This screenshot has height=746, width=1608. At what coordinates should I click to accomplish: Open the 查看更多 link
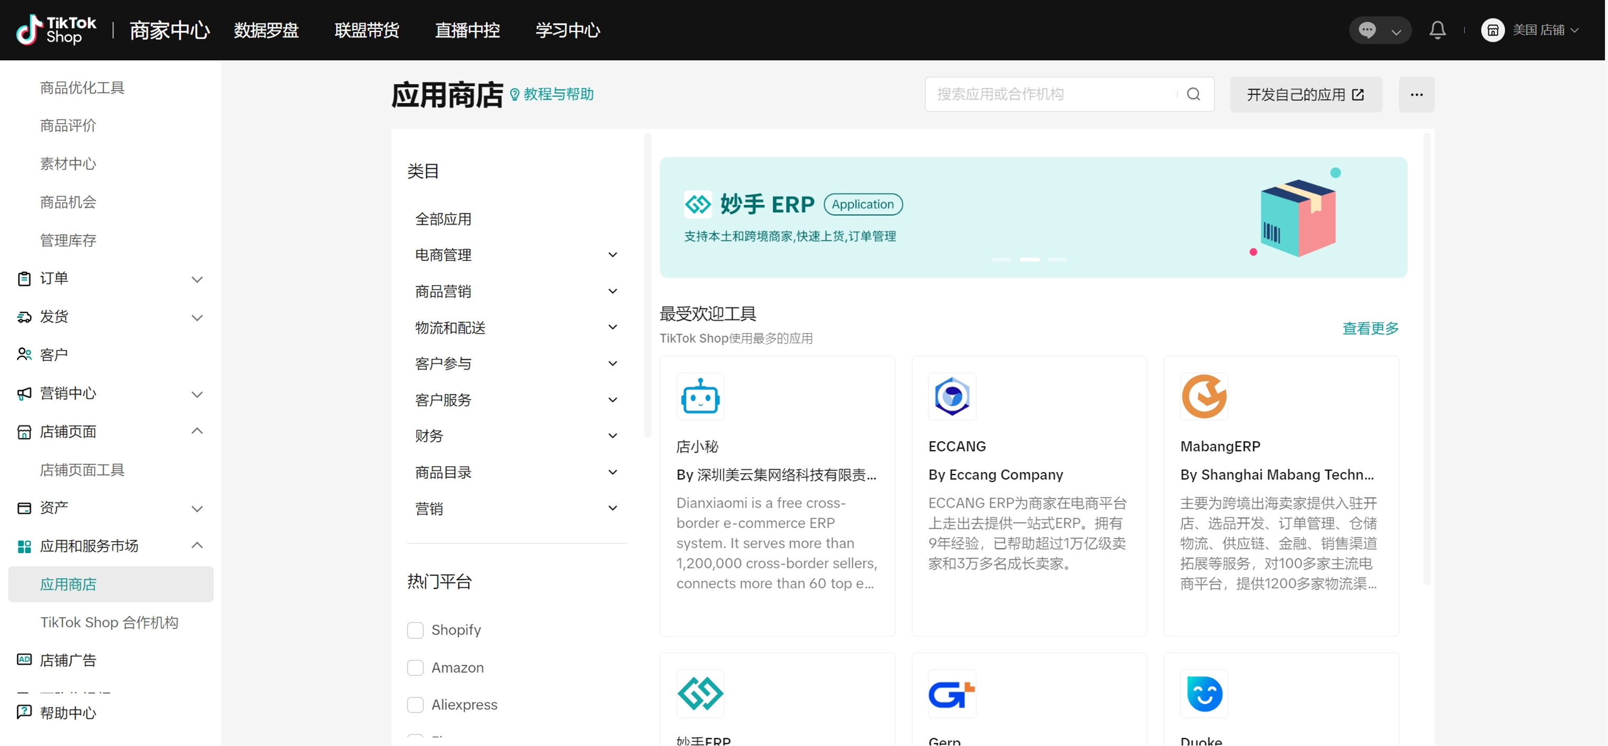coord(1370,328)
